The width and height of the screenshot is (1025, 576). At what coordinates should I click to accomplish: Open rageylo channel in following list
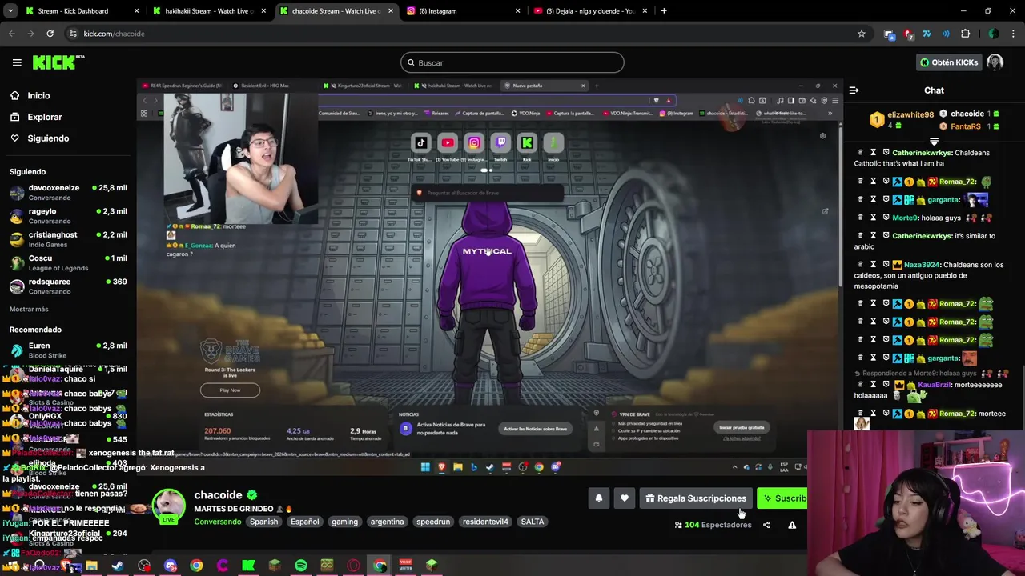(67, 216)
